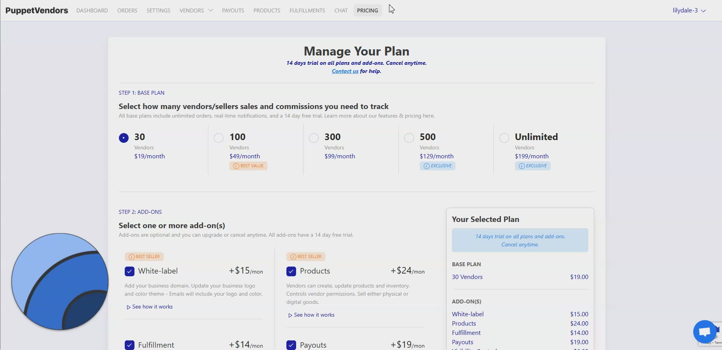Image resolution: width=722 pixels, height=350 pixels.
Task: Click See how it works under White-label
Action: [150, 307]
